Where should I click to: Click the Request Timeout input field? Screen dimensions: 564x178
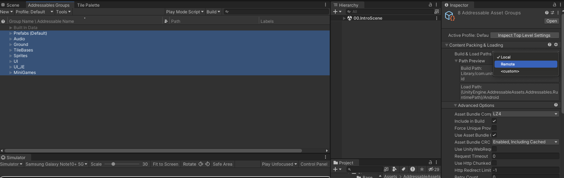pyautogui.click(x=525, y=156)
